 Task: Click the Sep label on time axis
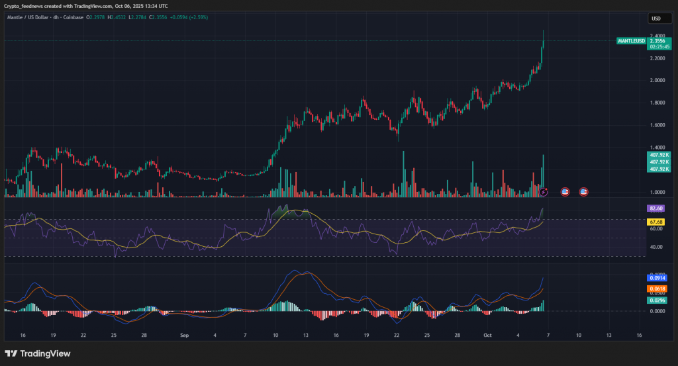(185, 336)
